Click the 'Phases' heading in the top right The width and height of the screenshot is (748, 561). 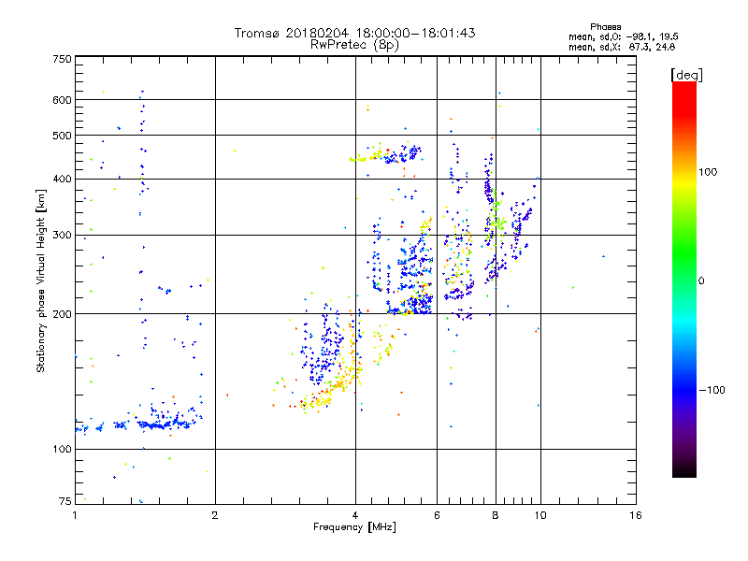pyautogui.click(x=605, y=27)
